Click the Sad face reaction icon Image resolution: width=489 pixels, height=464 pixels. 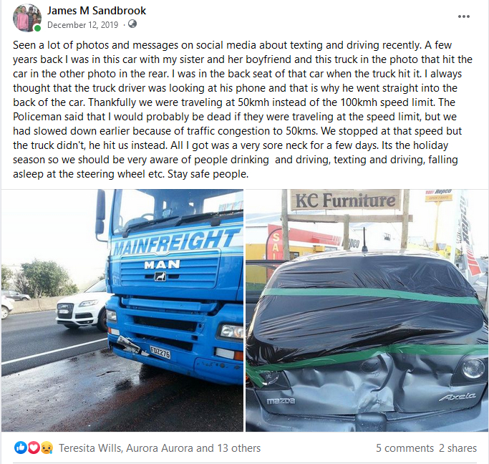[47, 448]
